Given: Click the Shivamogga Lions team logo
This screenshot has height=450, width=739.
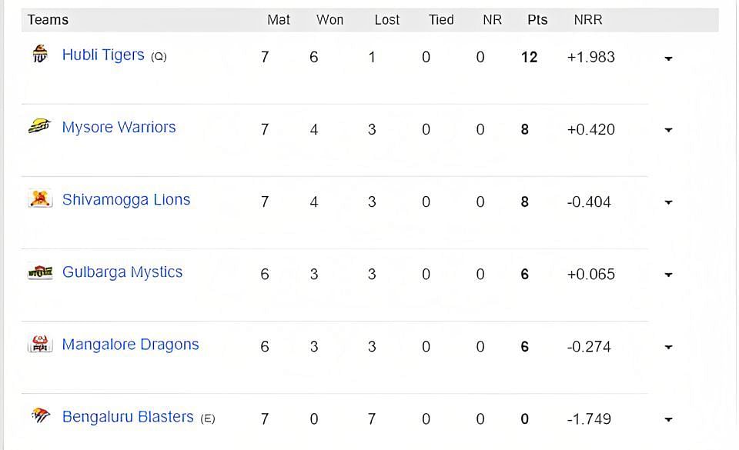Looking at the screenshot, I should [x=40, y=198].
